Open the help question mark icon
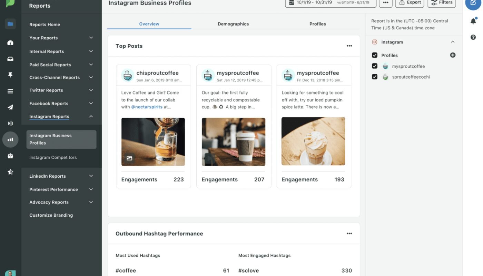The height and width of the screenshot is (276, 483). coord(473,37)
